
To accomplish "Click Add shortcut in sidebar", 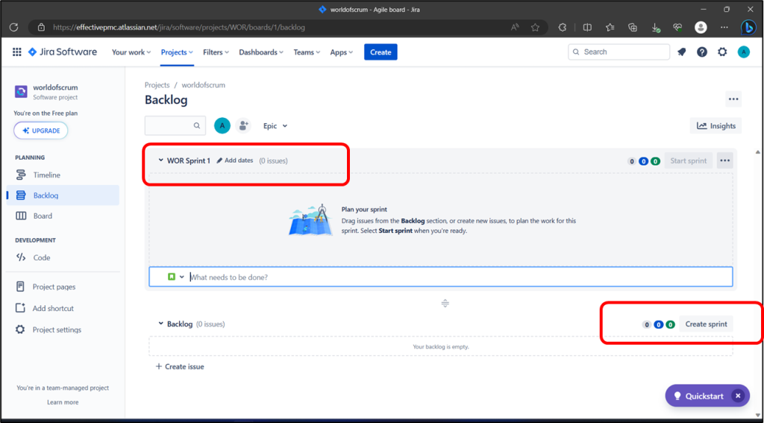I will 63,308.
